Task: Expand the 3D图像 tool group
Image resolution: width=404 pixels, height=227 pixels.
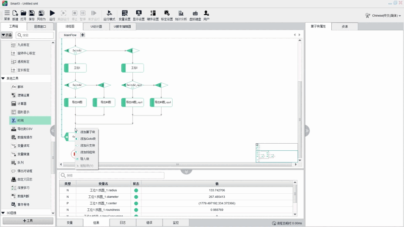Action: (x=4, y=213)
